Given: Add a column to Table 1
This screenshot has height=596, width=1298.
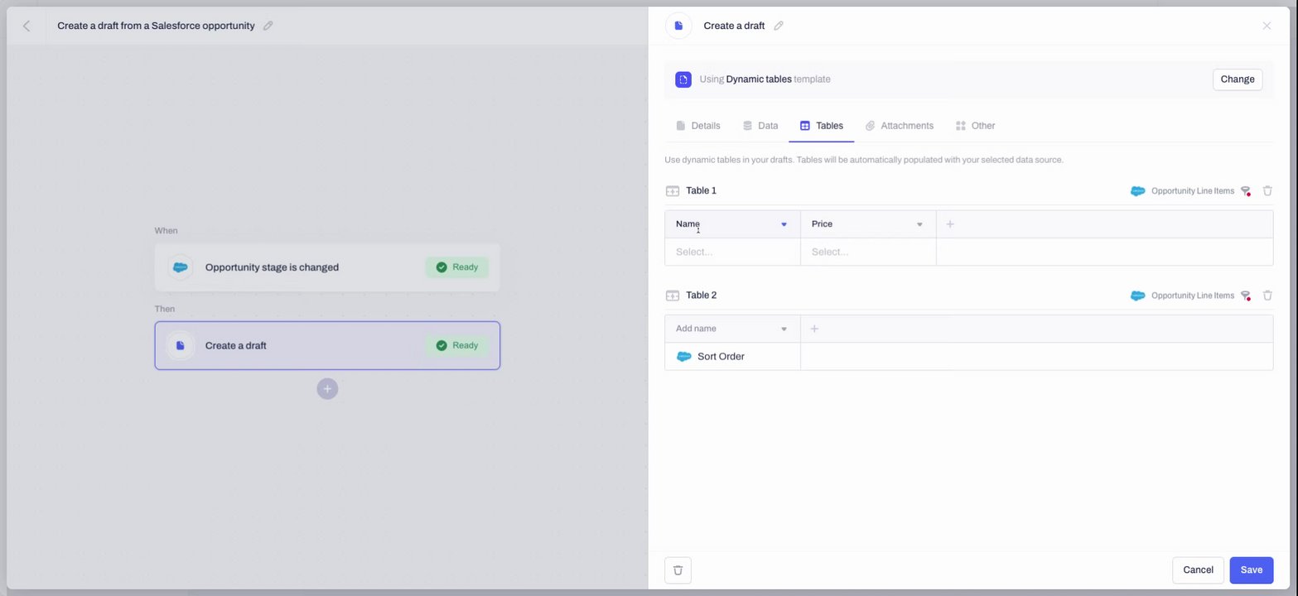Looking at the screenshot, I should coord(950,224).
